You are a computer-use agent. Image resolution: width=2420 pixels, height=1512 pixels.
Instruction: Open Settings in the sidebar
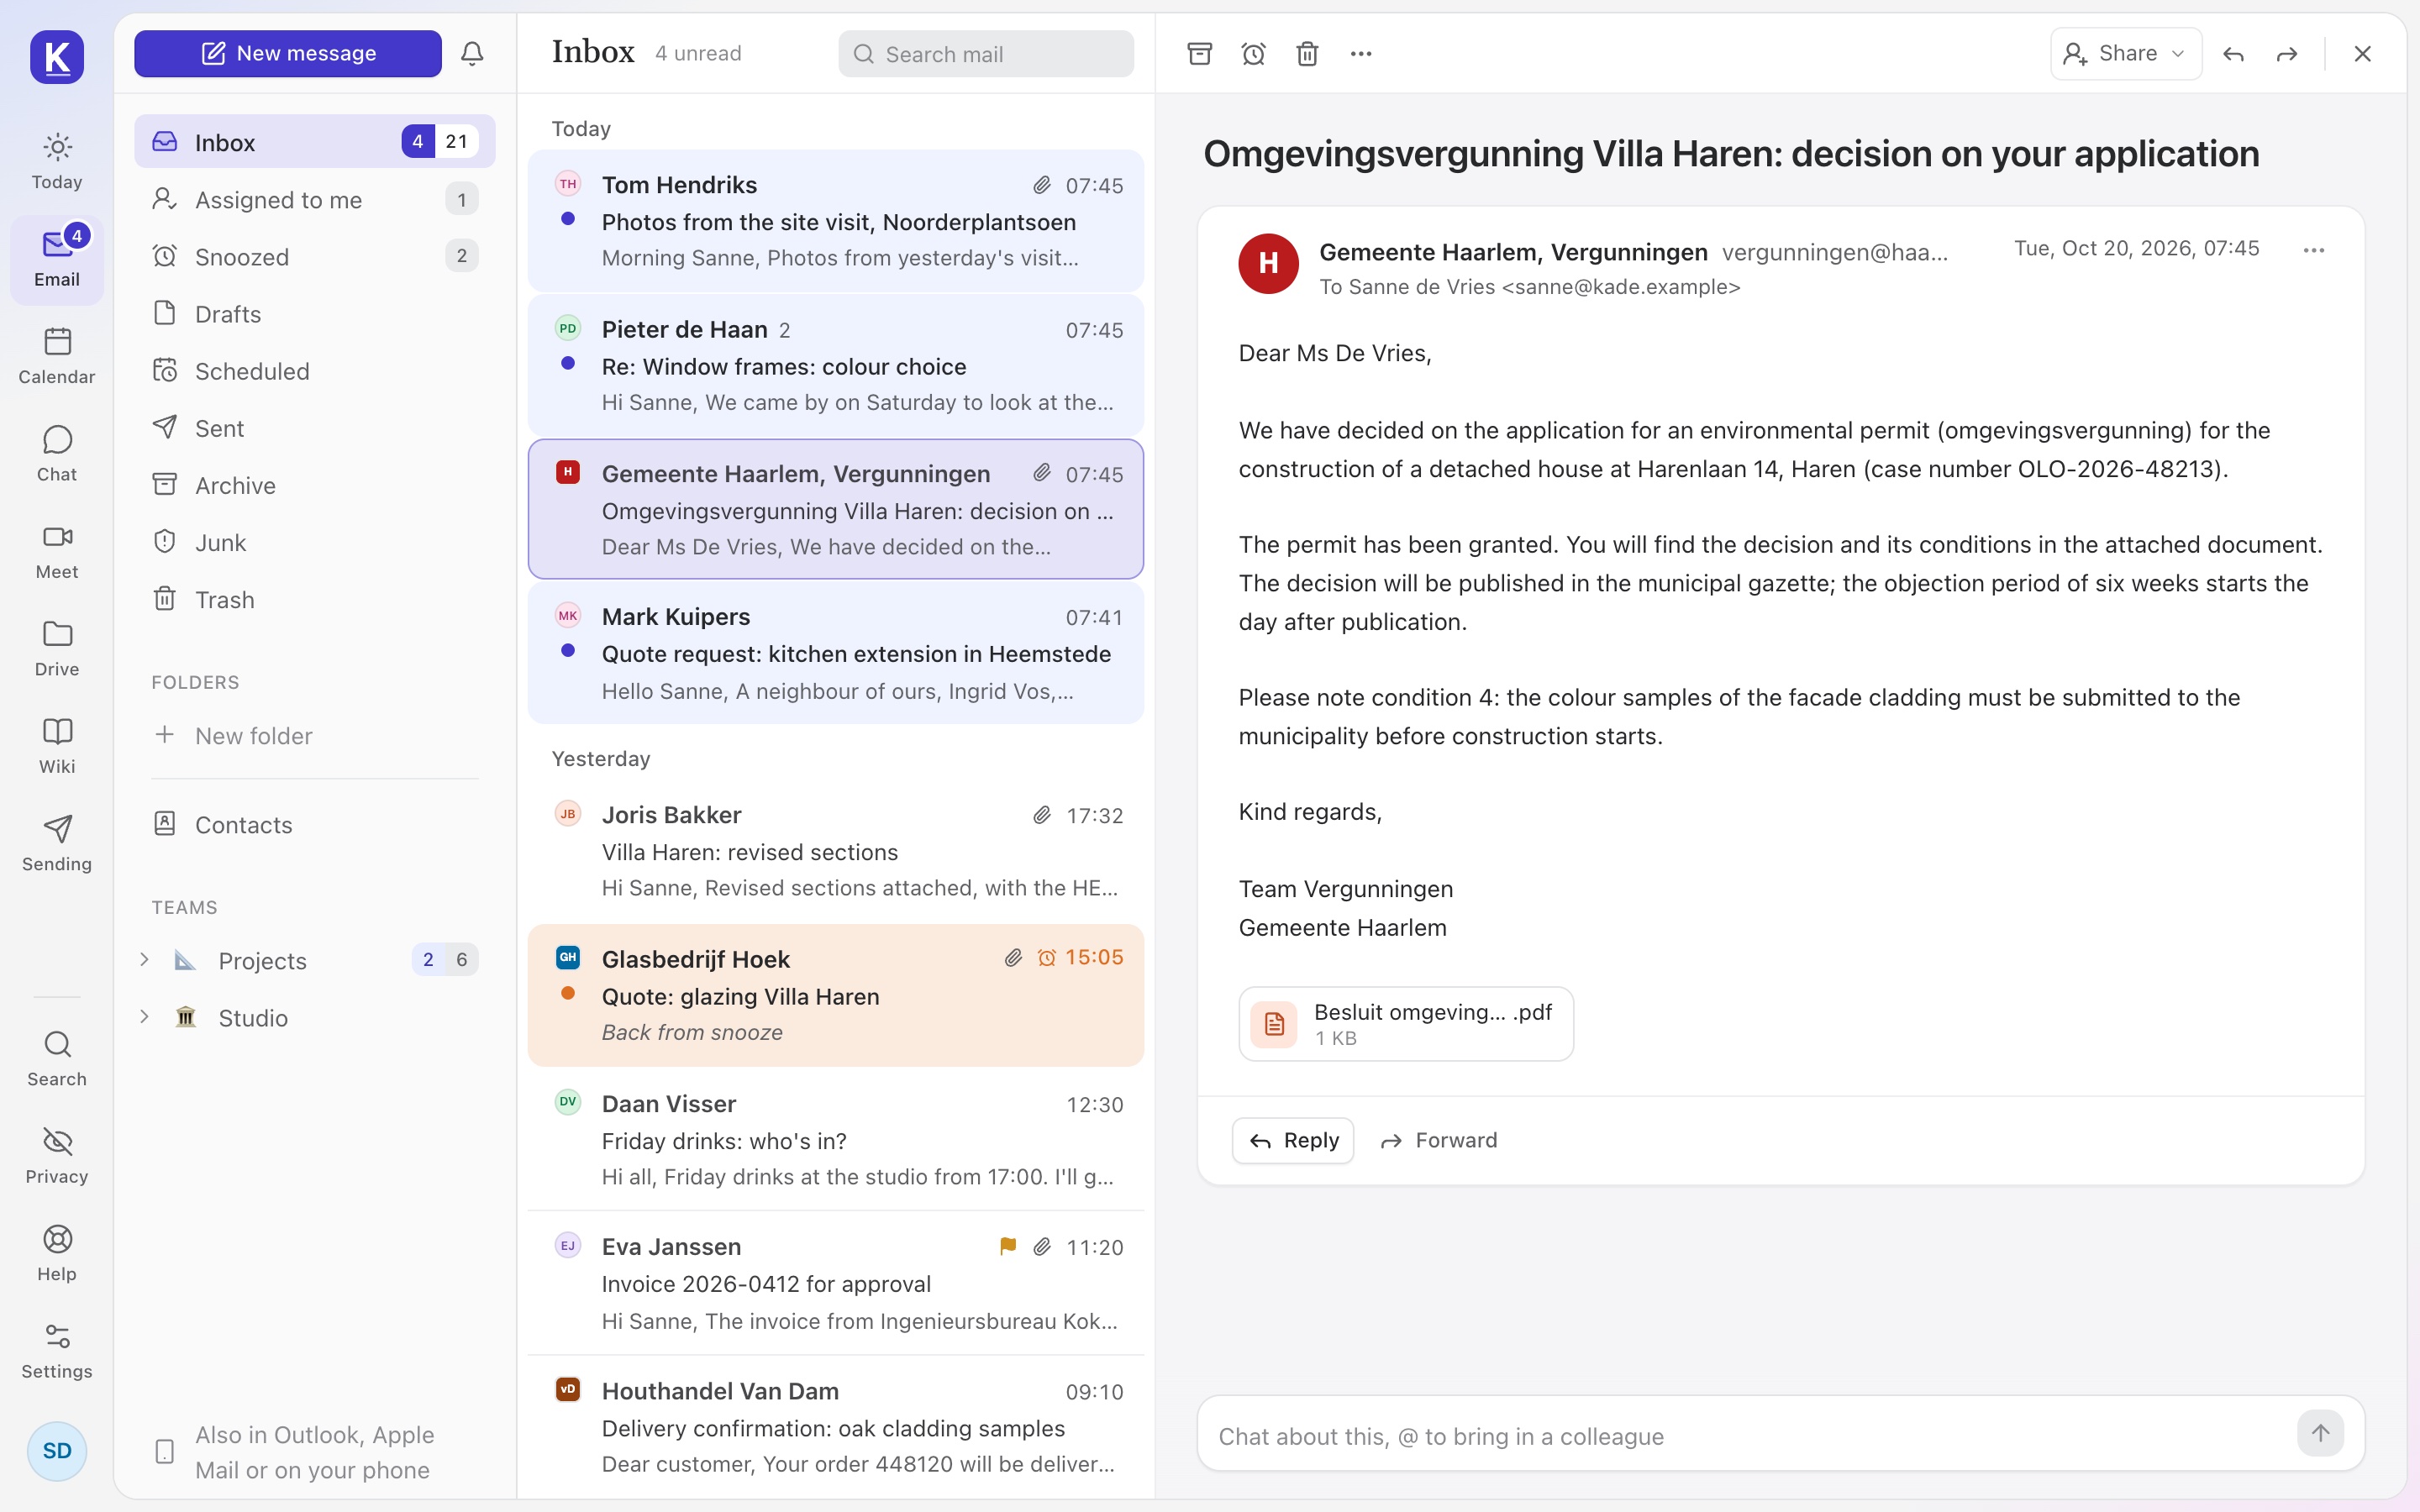[57, 1351]
